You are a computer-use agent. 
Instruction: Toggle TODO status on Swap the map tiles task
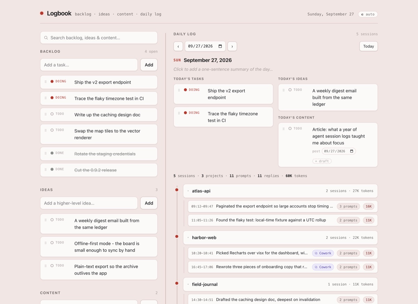[x=57, y=130]
